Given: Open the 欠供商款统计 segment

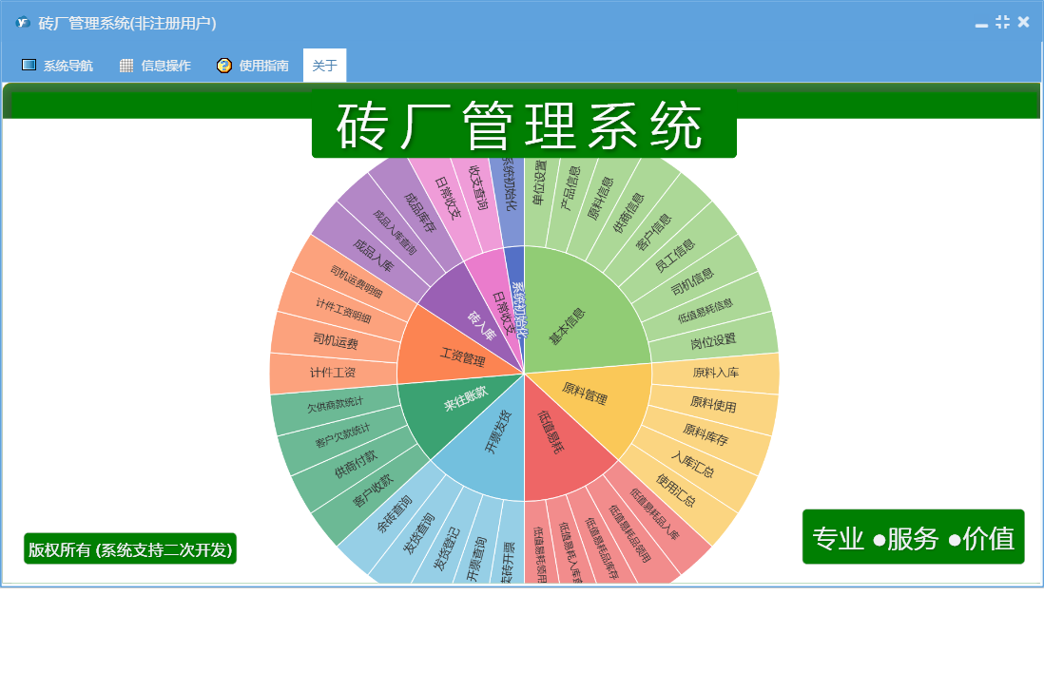Looking at the screenshot, I should click(x=337, y=405).
